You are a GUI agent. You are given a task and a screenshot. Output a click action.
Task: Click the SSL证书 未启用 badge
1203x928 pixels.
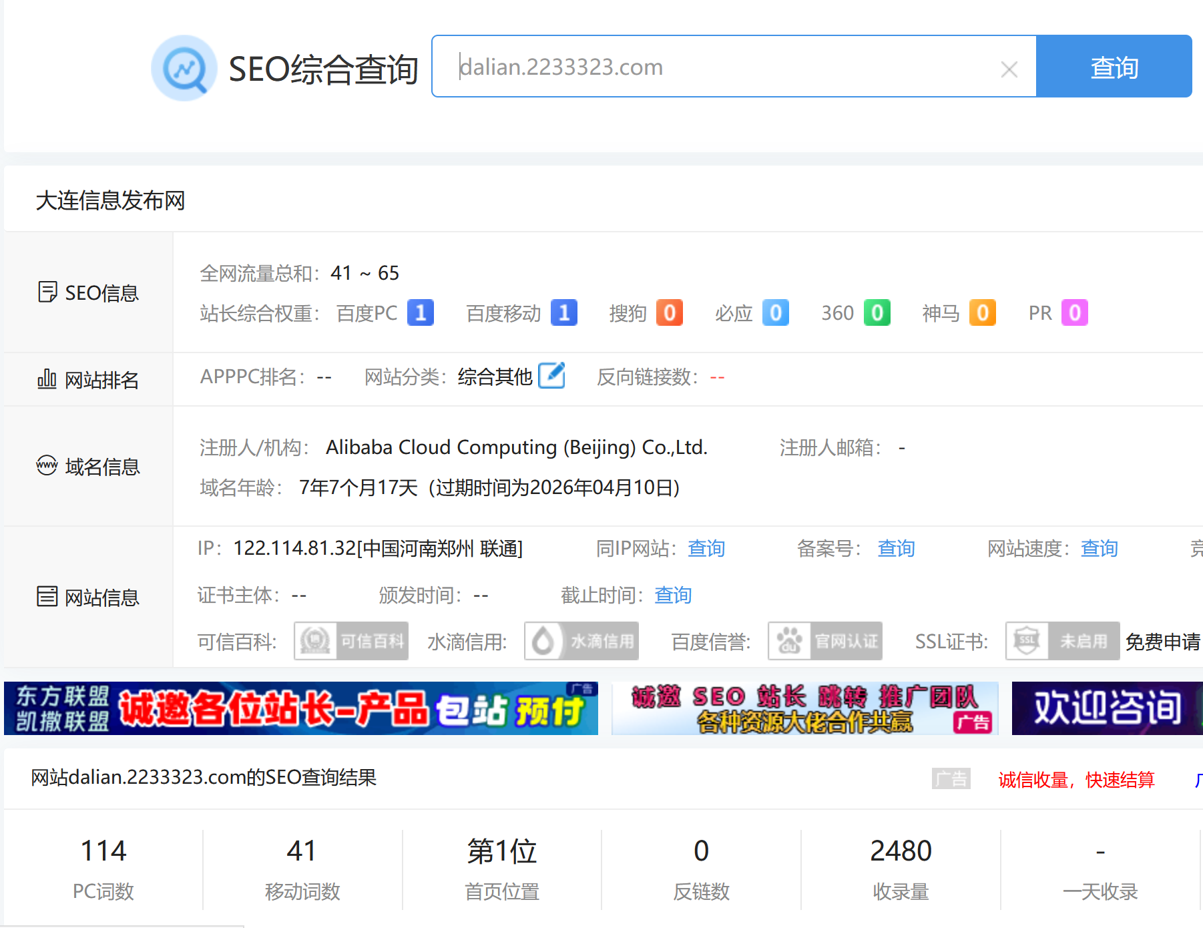tap(1062, 641)
